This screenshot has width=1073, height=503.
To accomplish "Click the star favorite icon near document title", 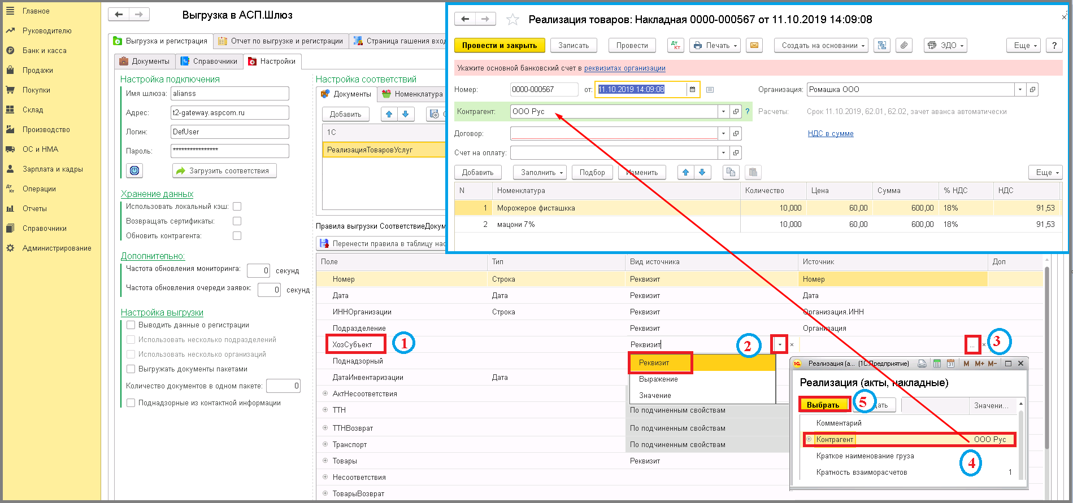I will [x=512, y=20].
